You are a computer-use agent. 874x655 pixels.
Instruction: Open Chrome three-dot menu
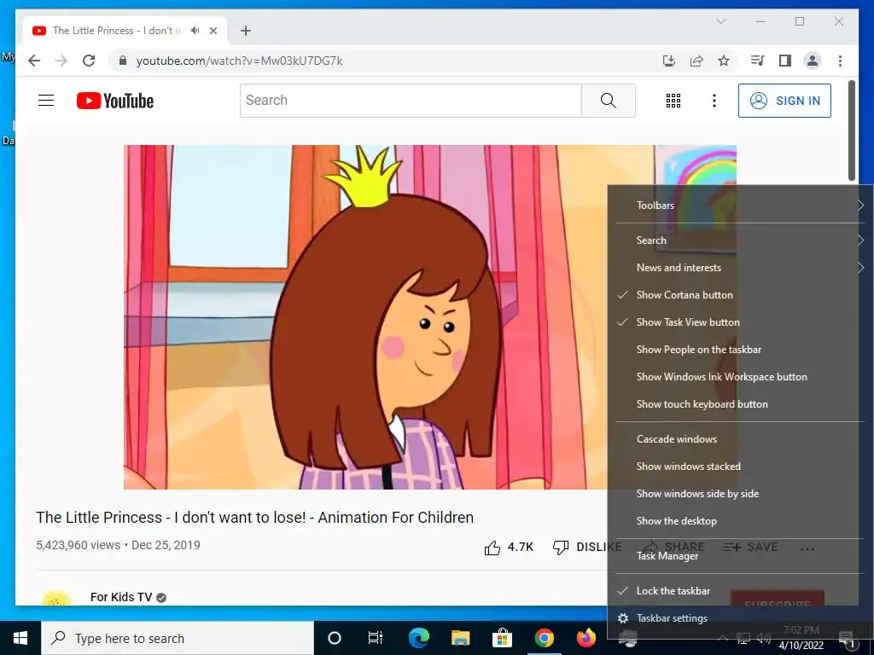pos(840,61)
